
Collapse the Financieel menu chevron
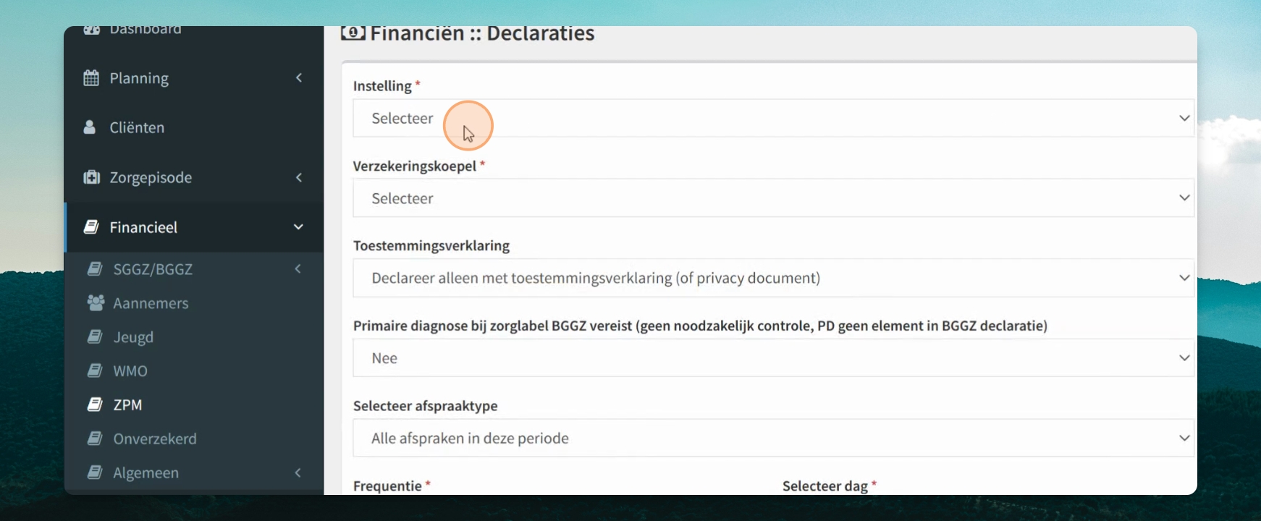298,227
